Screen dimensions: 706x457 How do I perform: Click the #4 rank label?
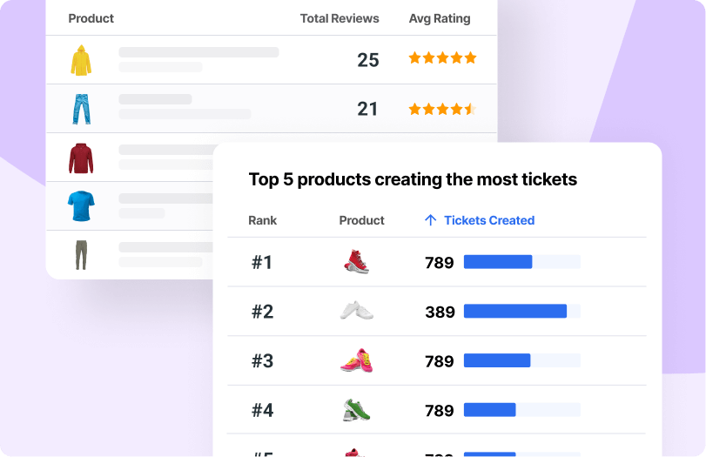pos(263,410)
